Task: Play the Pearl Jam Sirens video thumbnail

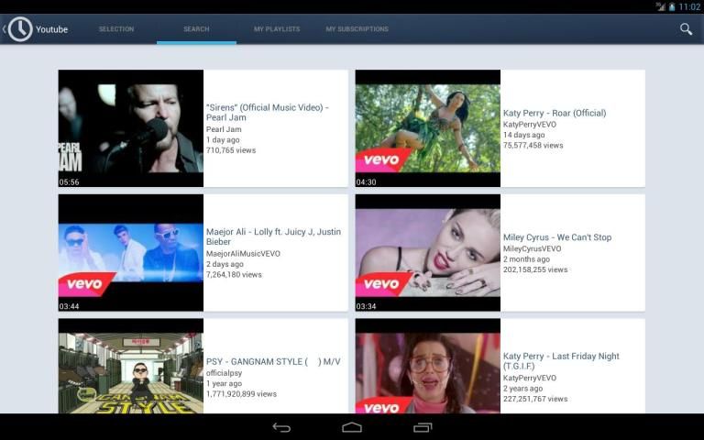Action: [x=130, y=128]
